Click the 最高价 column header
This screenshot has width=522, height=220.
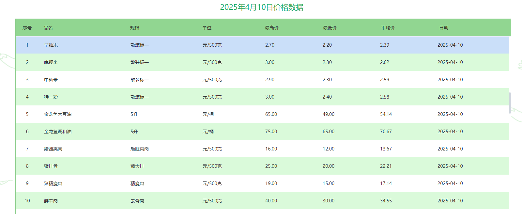(x=271, y=28)
